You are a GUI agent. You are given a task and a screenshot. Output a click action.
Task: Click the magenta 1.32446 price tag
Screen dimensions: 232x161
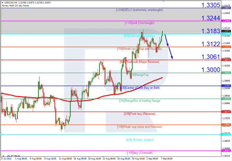(226, 21)
